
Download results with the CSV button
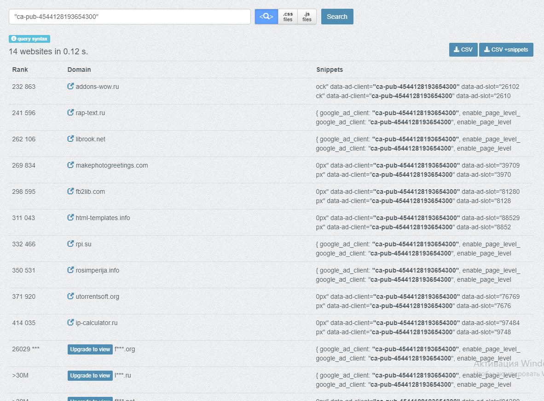click(463, 50)
